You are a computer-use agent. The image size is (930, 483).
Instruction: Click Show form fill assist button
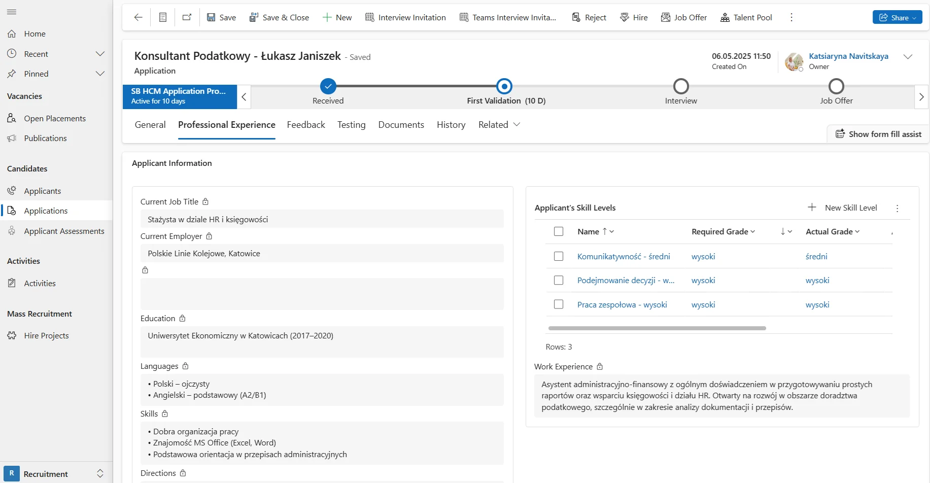pos(878,134)
